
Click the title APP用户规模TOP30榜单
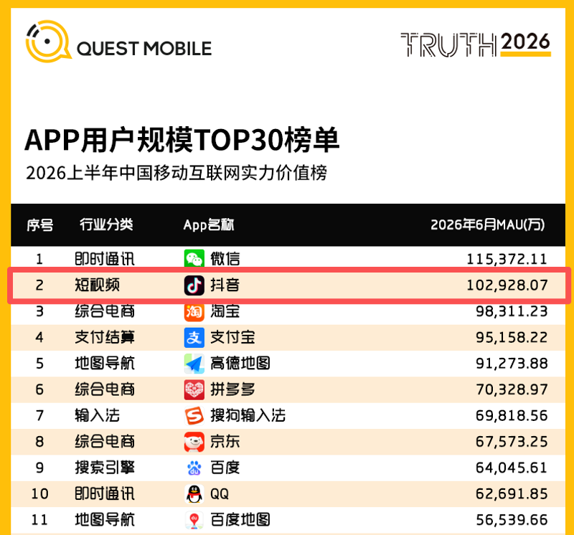click(182, 139)
